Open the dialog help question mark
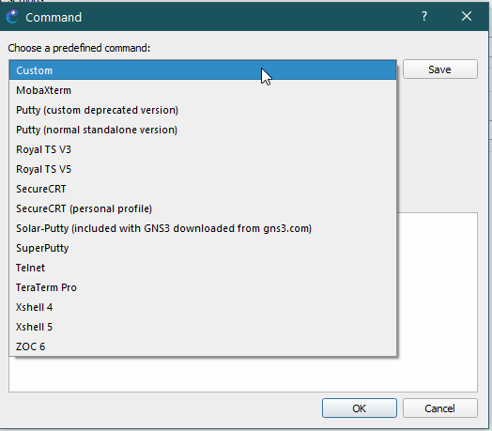Image resolution: width=492 pixels, height=431 pixels. click(x=424, y=16)
